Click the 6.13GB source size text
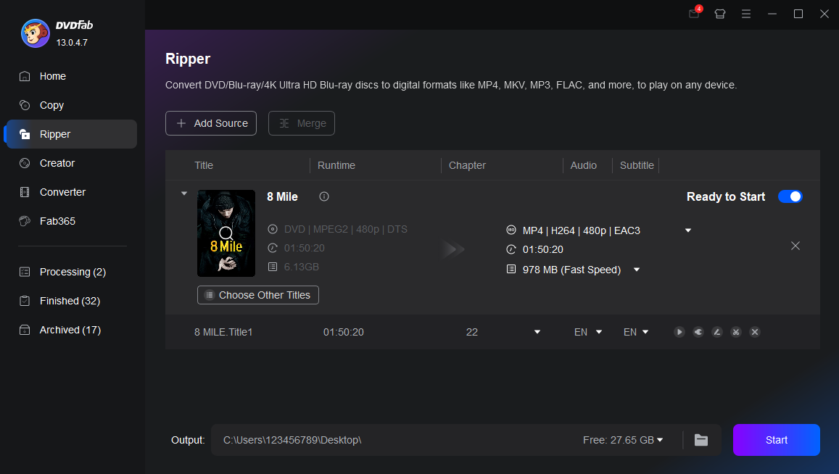This screenshot has width=839, height=474. [301, 267]
